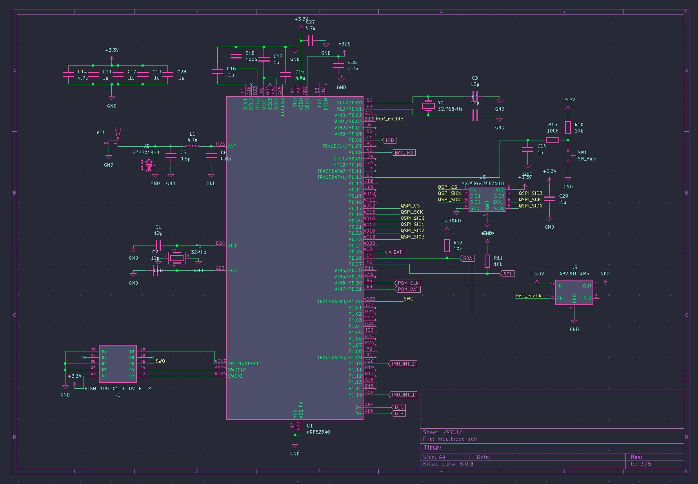Click the 'Id: 3/5' sheet number
The height and width of the screenshot is (484, 698).
641,464
